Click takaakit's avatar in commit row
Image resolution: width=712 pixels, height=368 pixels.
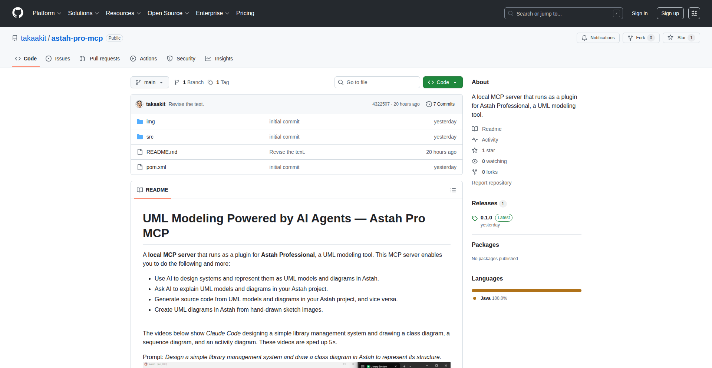[x=139, y=104]
